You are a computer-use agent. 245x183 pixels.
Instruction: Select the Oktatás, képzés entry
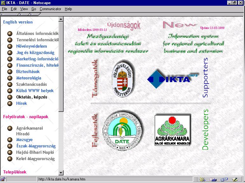point(32,97)
